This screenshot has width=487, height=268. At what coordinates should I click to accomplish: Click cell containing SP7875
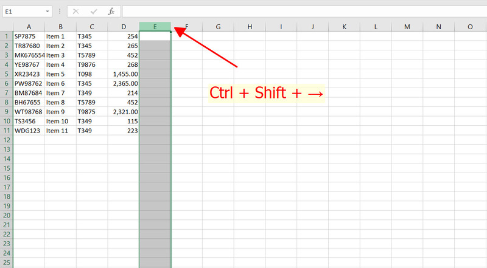pyautogui.click(x=29, y=36)
